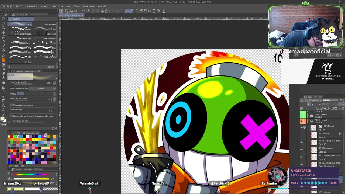Select the Pen tool
This screenshot has height=194, width=345.
tap(4, 51)
